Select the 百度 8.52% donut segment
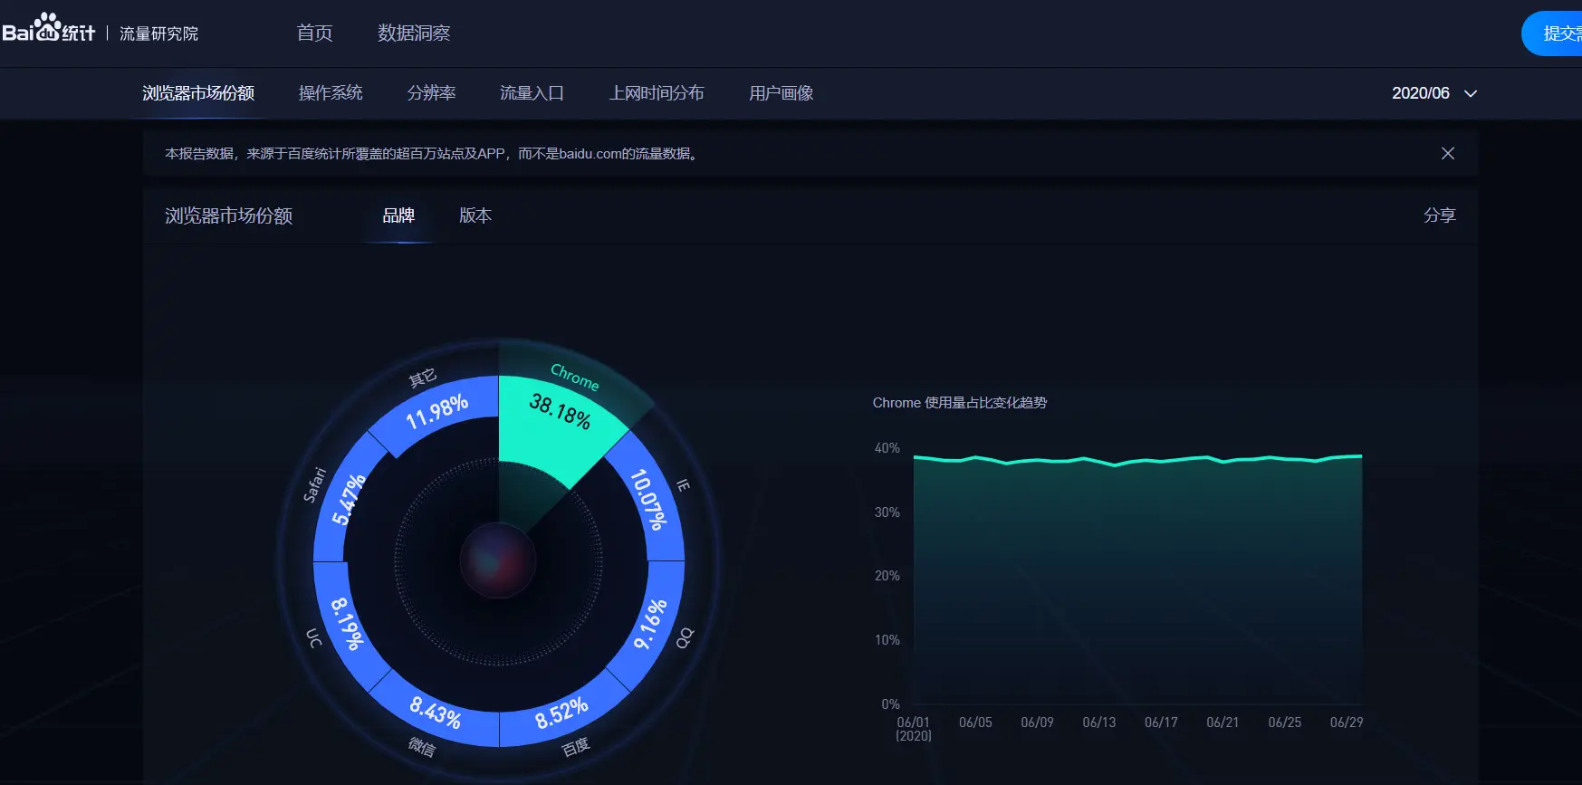This screenshot has width=1582, height=785. click(561, 713)
